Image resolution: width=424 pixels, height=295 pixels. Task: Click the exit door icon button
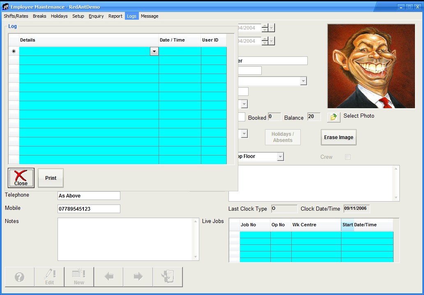tap(168, 277)
